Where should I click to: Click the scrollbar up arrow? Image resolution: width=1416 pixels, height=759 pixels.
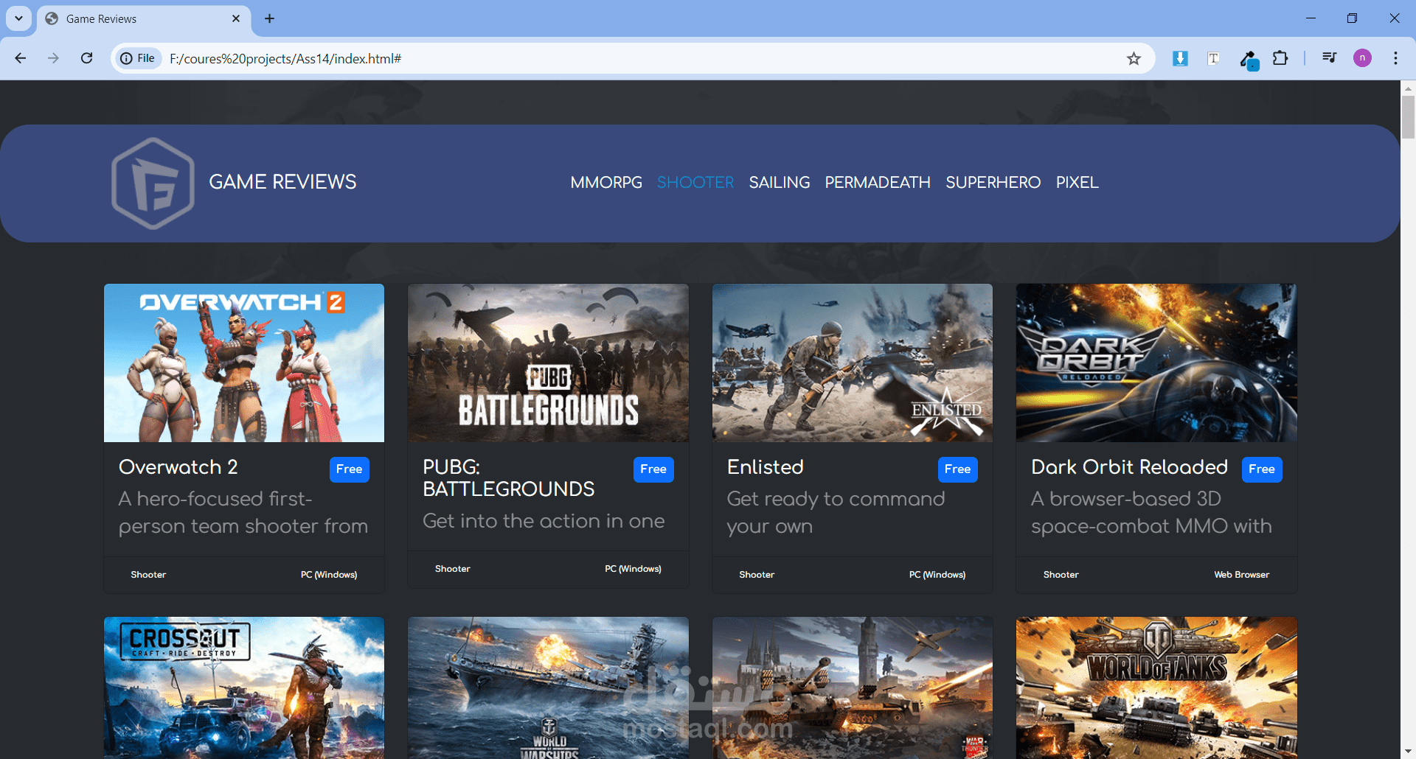1408,88
